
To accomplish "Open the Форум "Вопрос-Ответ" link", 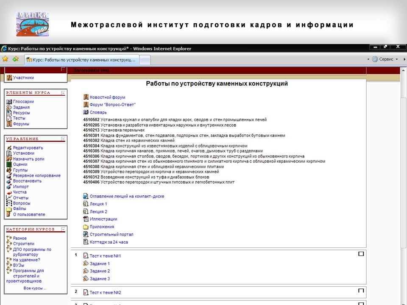I will [x=113, y=105].
